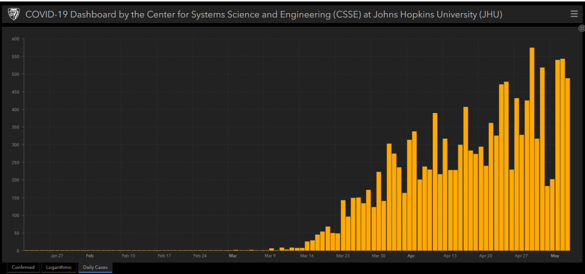The width and height of the screenshot is (585, 274).
Task: Click the Johns Hopkins shield logo
Action: pyautogui.click(x=13, y=14)
